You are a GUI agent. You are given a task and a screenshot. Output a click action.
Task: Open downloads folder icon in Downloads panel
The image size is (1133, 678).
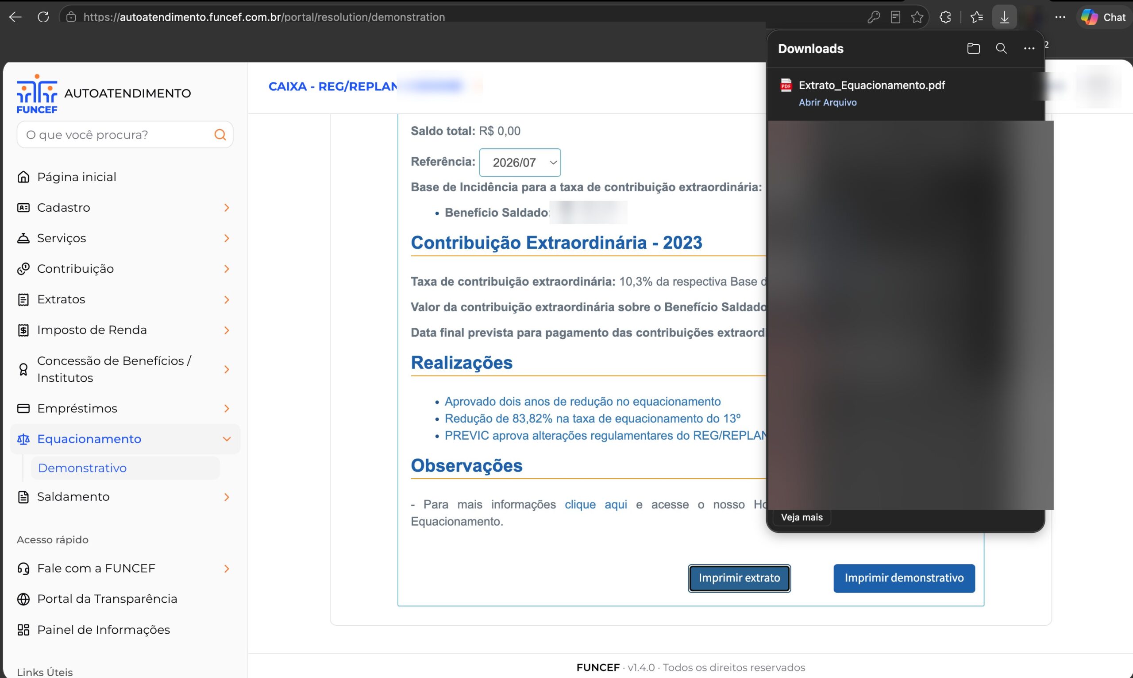[x=973, y=48]
